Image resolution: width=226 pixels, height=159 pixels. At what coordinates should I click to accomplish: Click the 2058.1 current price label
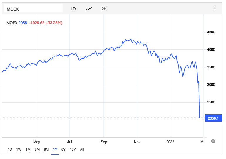(213, 118)
